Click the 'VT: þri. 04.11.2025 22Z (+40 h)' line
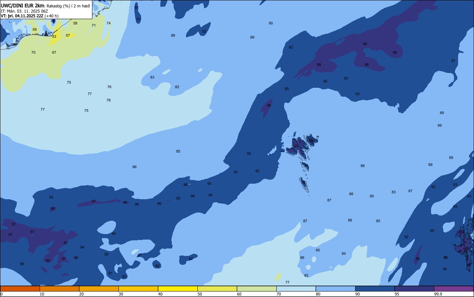 [30, 16]
